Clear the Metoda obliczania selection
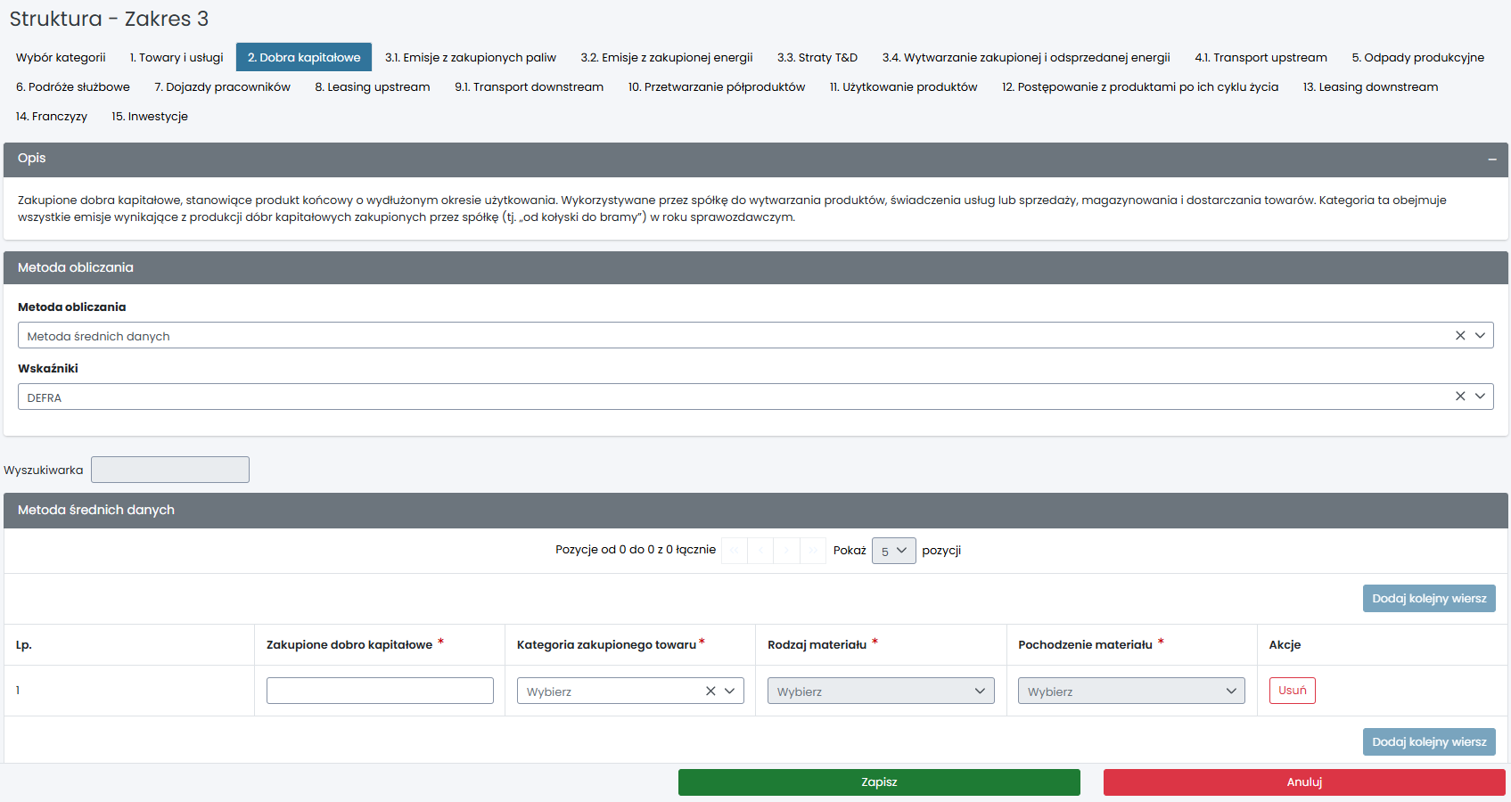This screenshot has width=1511, height=802. point(1460,336)
